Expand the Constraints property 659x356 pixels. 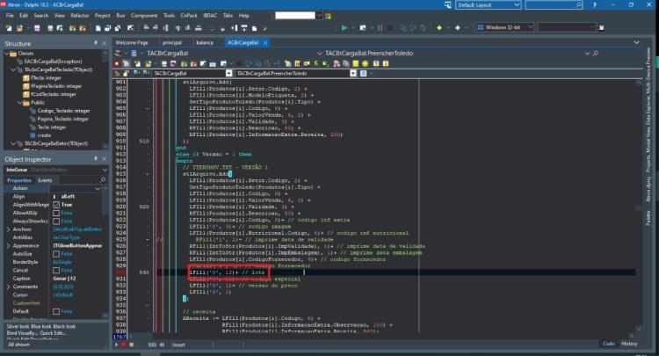tap(9, 287)
